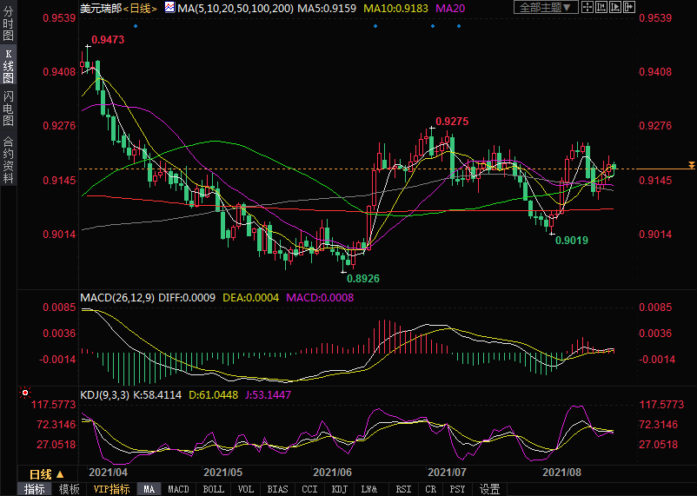Screen dimensions: 697x496
Task: Toggle the RSI indicator button
Action: click(x=403, y=489)
